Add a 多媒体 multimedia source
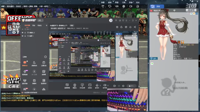The width and height of the screenshot is (200, 112). coord(90,86)
